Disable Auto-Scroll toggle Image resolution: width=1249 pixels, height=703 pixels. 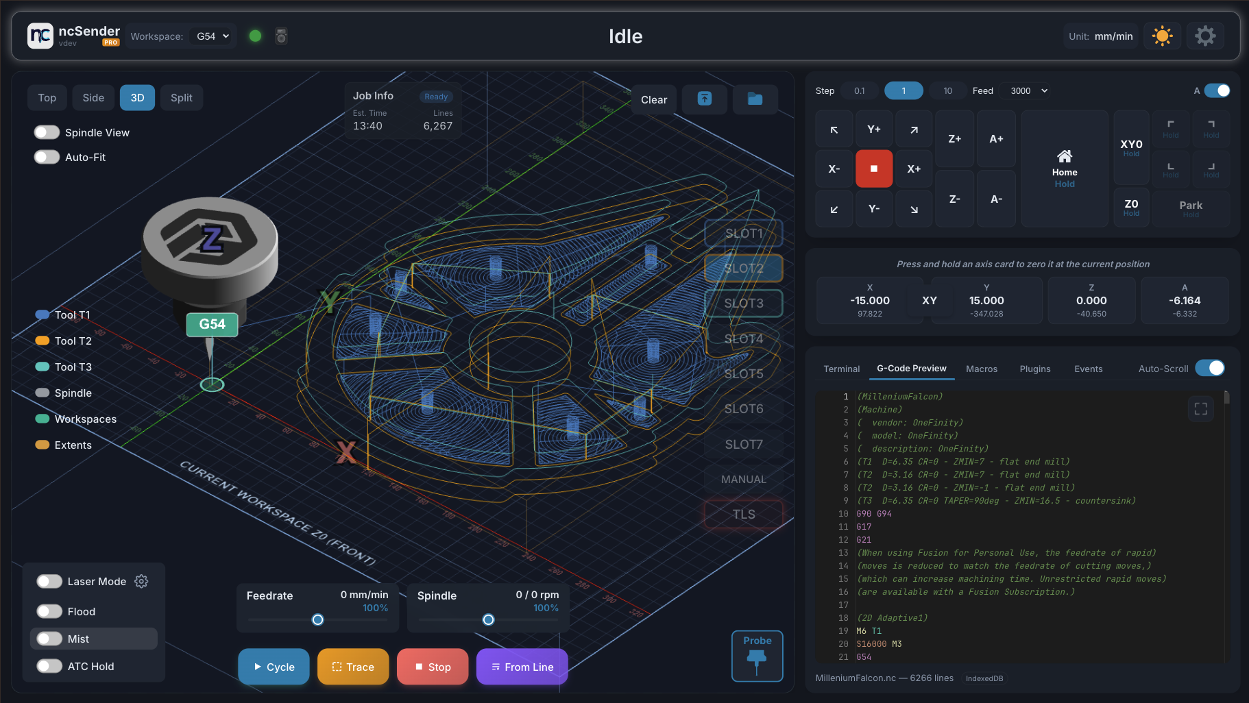1210,368
